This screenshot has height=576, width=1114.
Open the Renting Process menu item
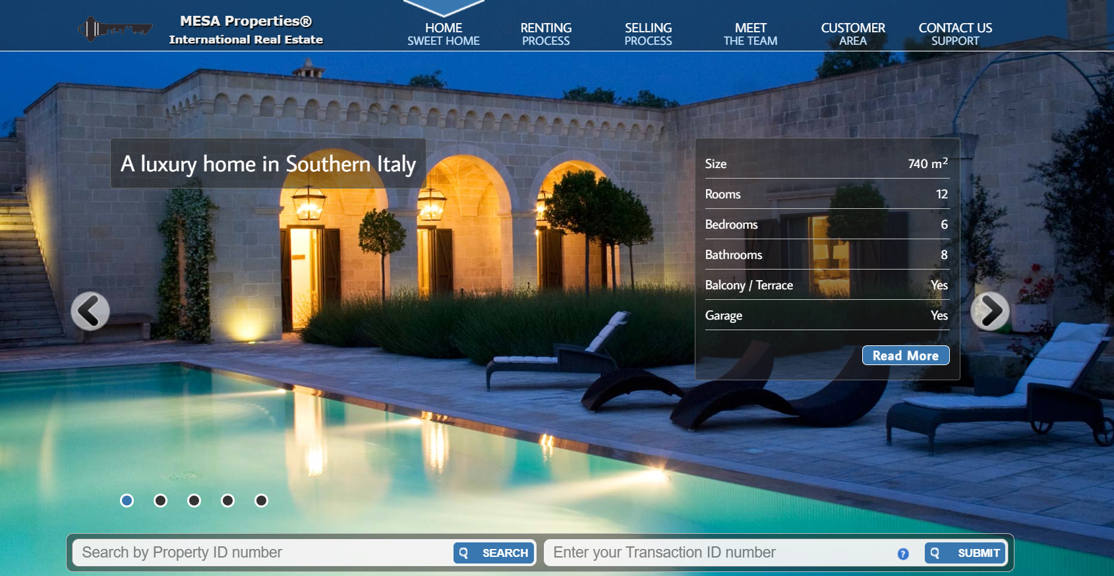point(546,34)
